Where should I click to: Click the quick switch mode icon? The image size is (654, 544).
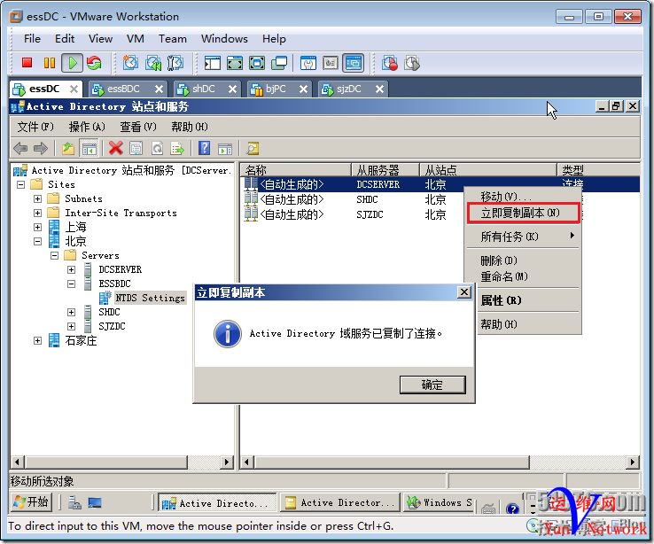point(235,63)
